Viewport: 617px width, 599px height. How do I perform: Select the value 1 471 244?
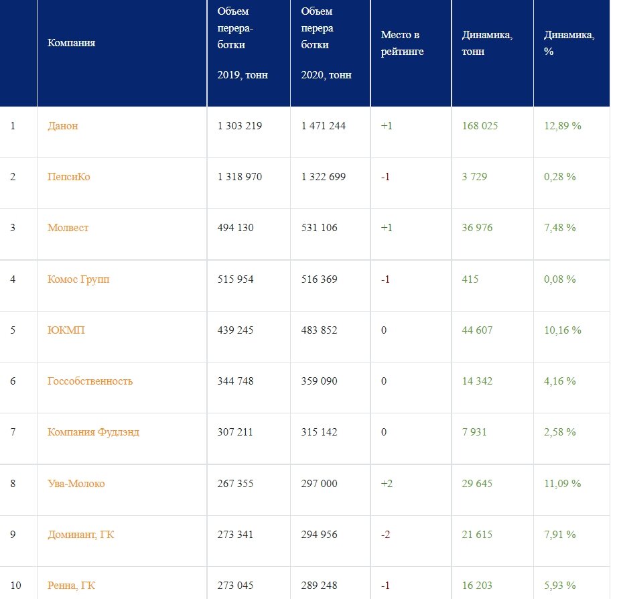[x=324, y=126]
